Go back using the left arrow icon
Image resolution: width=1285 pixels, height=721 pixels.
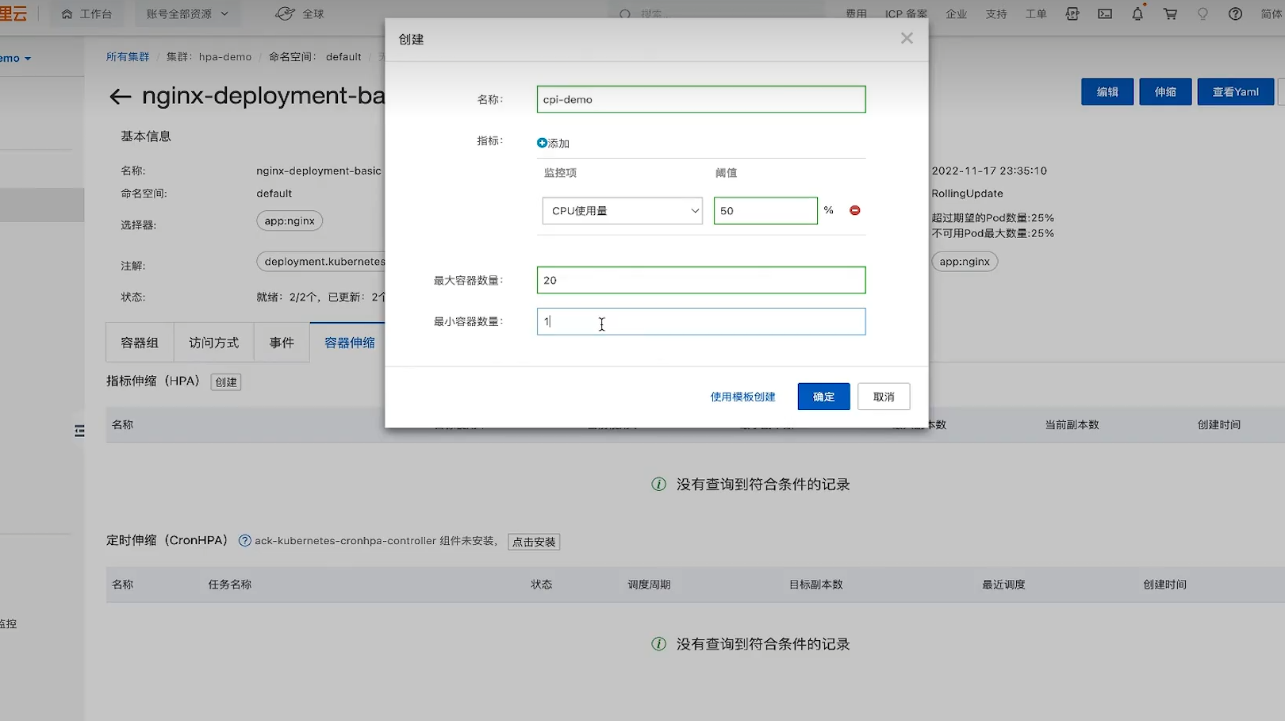tap(120, 96)
